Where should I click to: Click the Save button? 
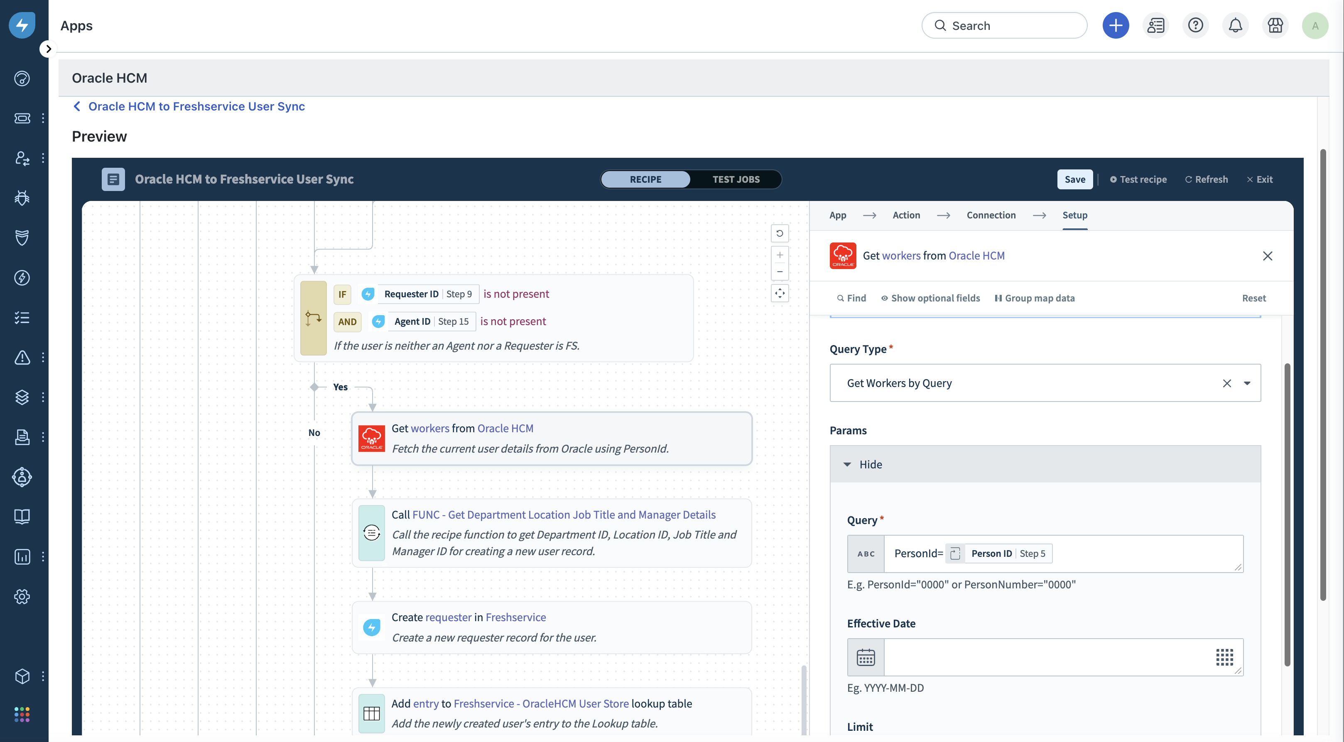(x=1074, y=179)
